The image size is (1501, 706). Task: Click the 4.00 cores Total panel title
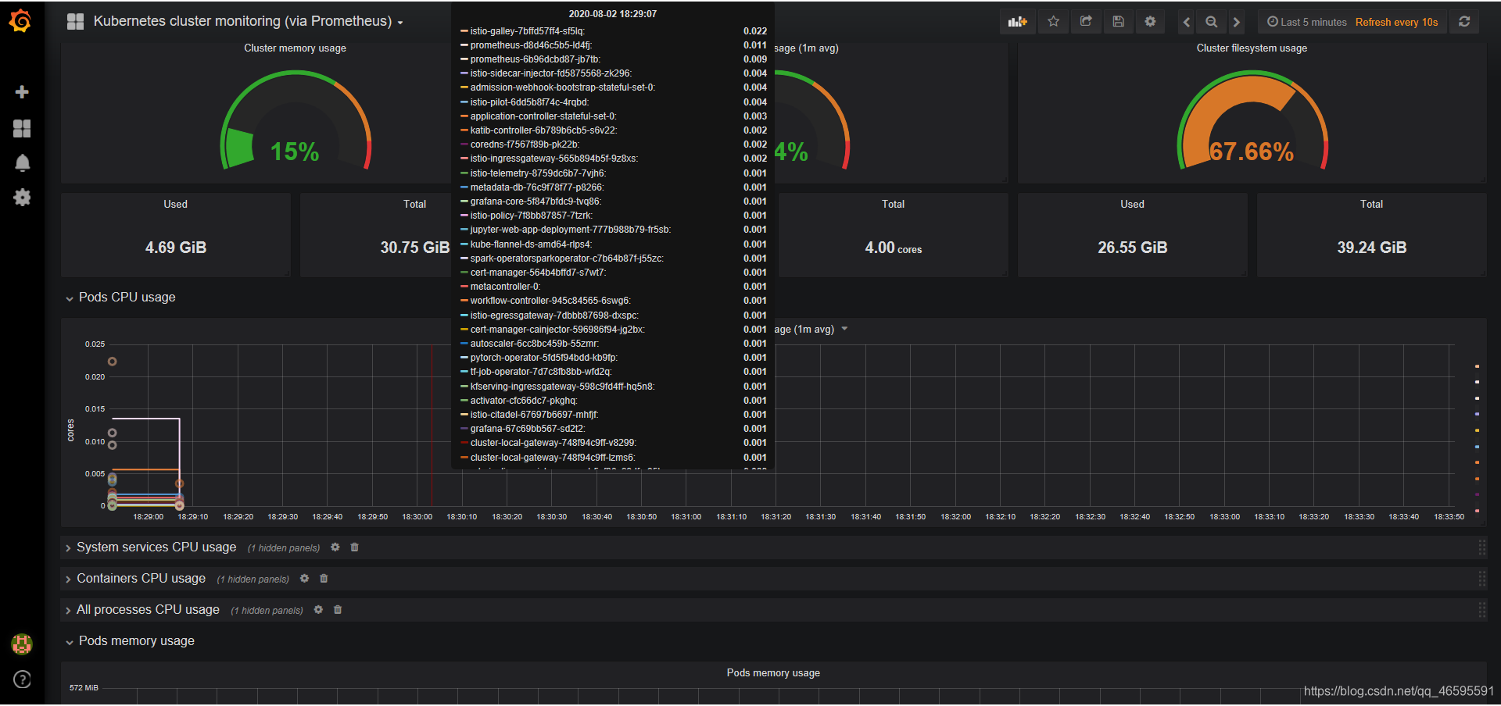(893, 205)
